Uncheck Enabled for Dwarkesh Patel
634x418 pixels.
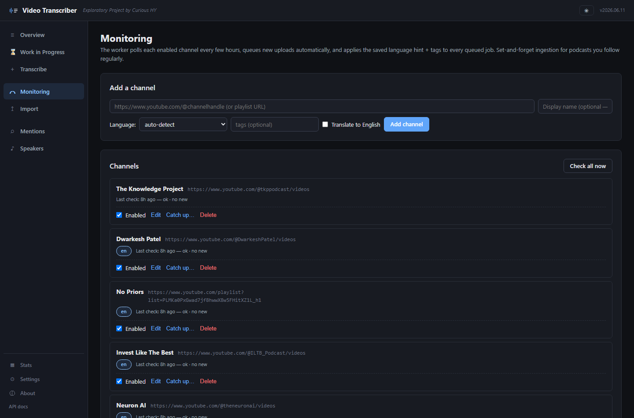(x=119, y=268)
